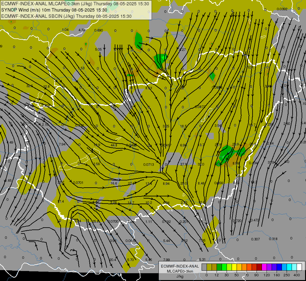306x281 pixels.
Task: Click the legend tick value 120
Action: coord(267,275)
